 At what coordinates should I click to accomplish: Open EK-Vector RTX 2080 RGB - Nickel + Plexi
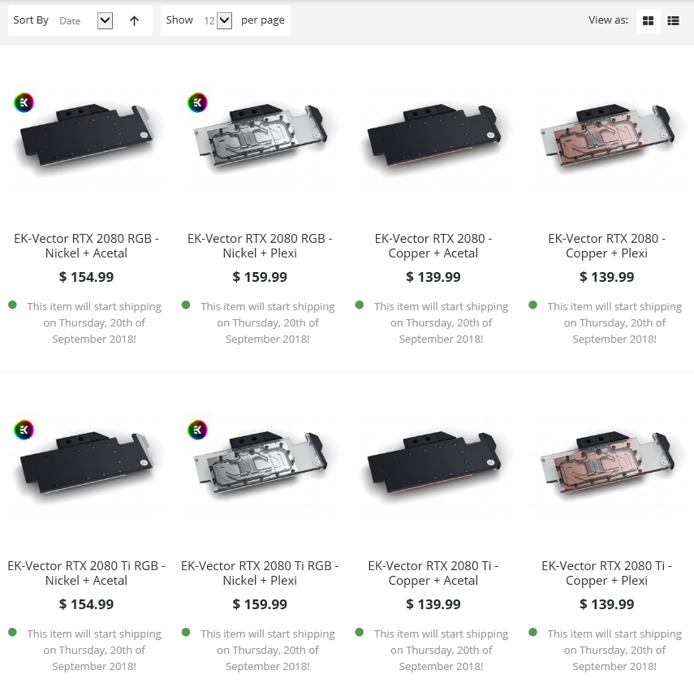[260, 246]
